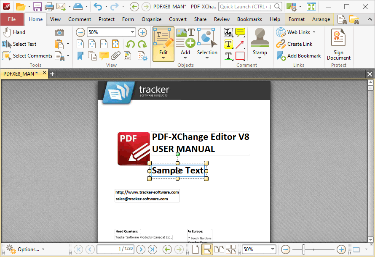
Task: Open the File menu
Action: tap(12, 19)
